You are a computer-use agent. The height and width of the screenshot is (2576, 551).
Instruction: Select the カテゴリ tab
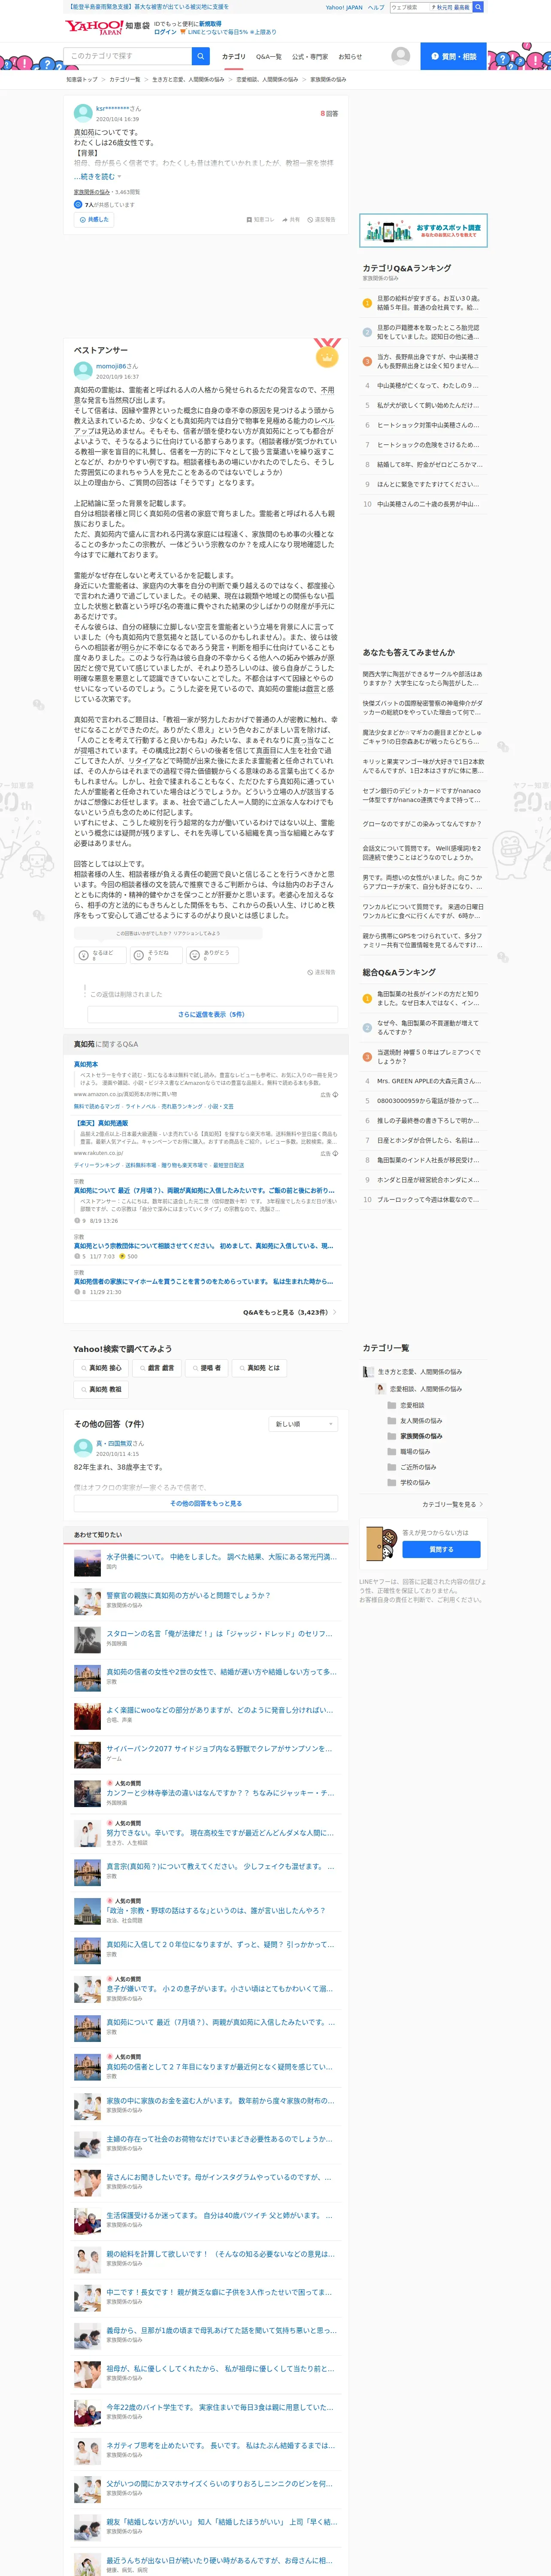coord(233,57)
